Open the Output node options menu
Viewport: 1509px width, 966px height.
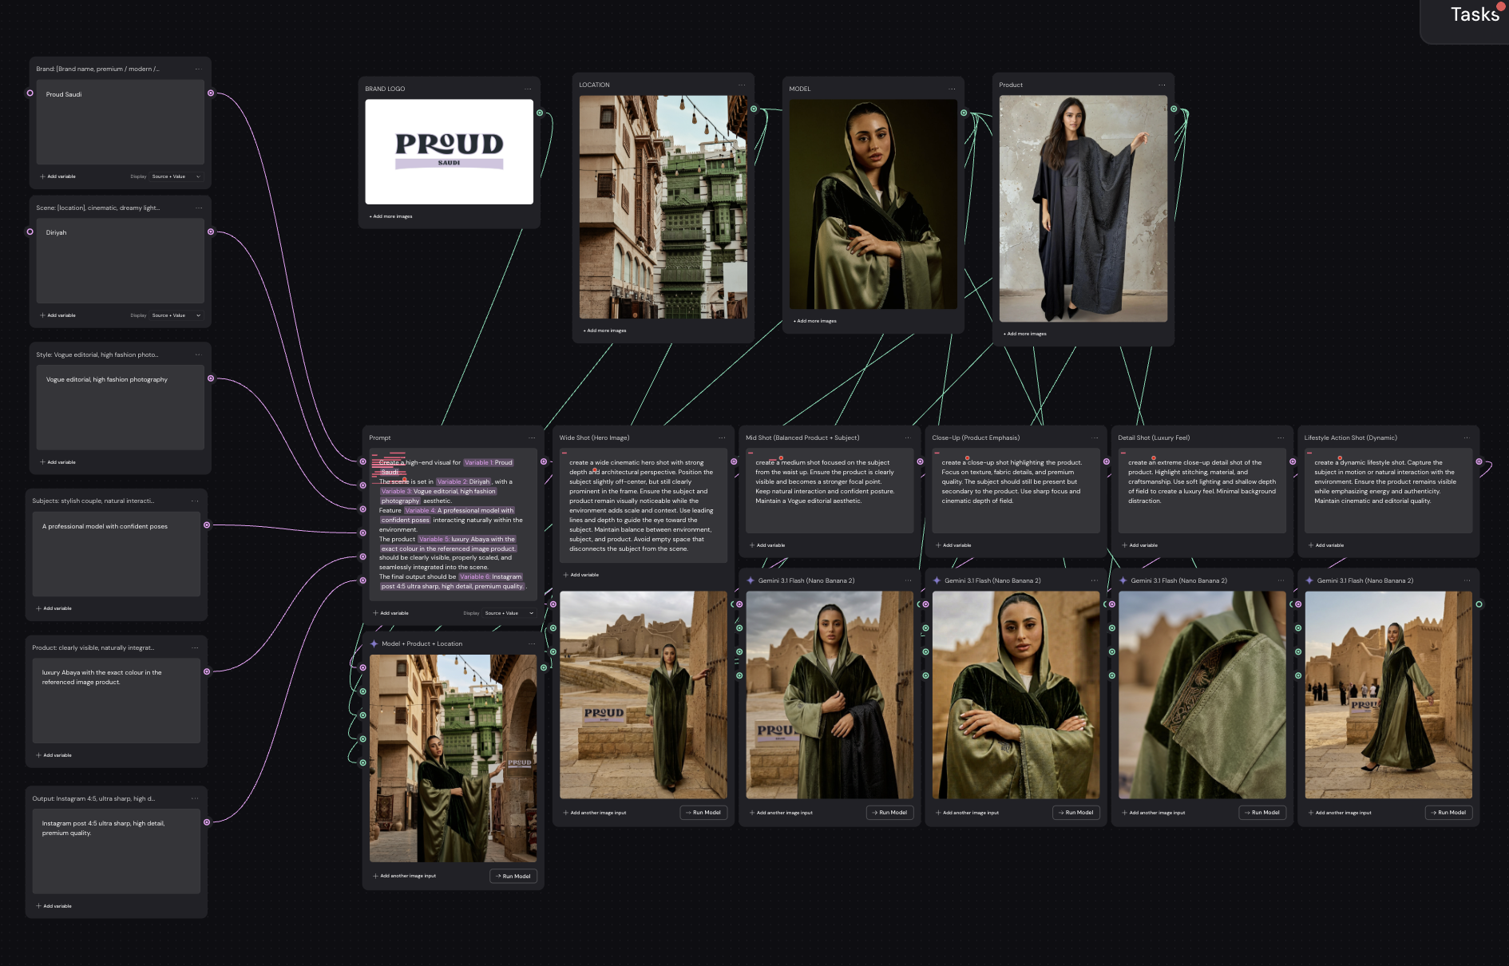coord(195,798)
